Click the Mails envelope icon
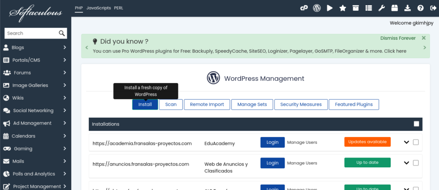The width and height of the screenshot is (439, 190). coord(6,161)
